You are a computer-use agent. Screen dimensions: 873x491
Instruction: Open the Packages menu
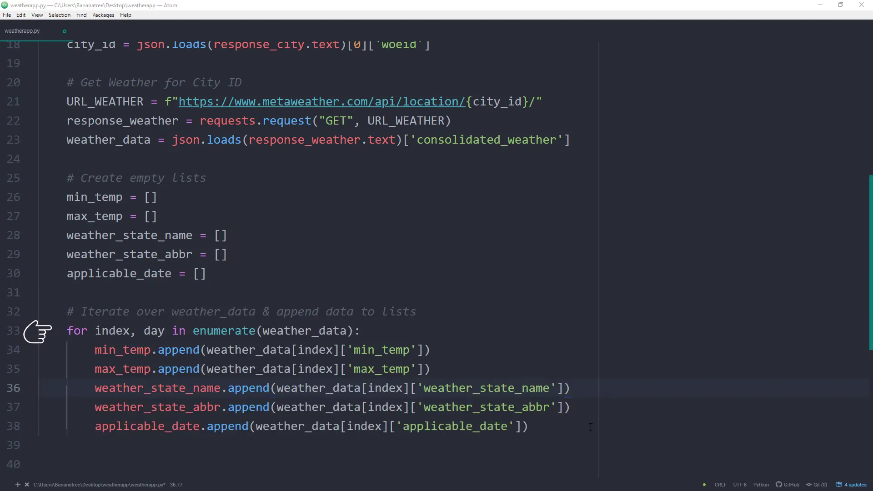103,15
